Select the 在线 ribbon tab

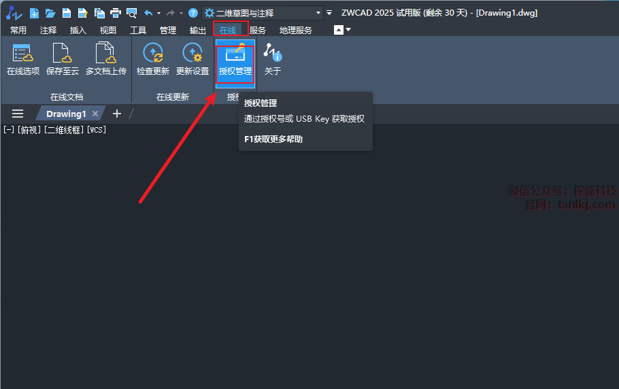(x=228, y=31)
